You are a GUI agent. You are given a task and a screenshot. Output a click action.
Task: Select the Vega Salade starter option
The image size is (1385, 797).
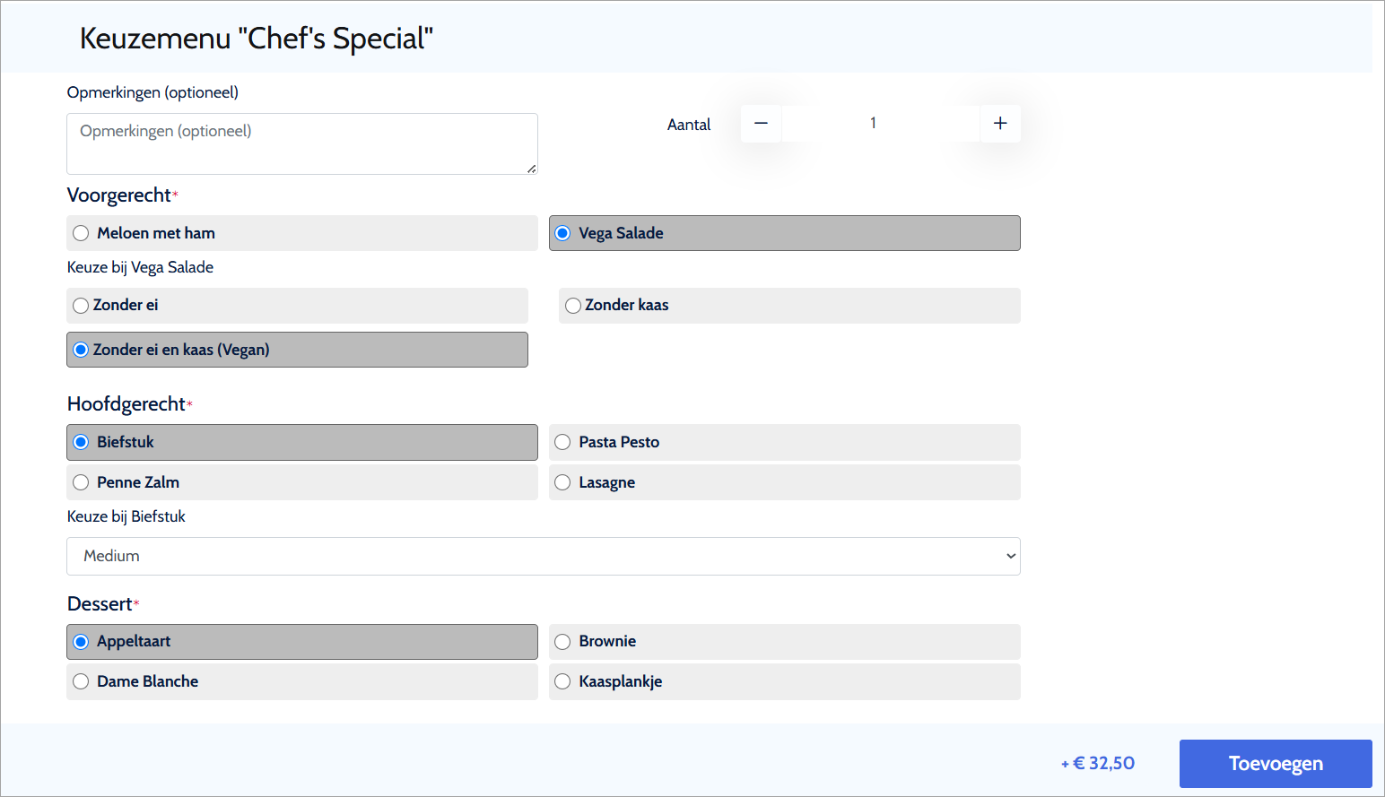785,233
